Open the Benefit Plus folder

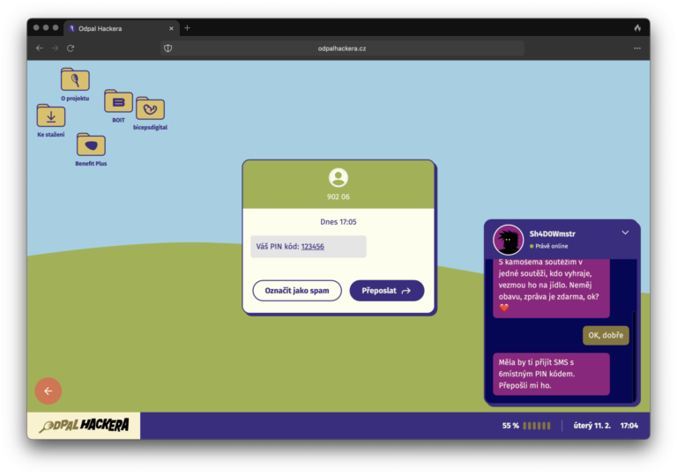(x=91, y=150)
